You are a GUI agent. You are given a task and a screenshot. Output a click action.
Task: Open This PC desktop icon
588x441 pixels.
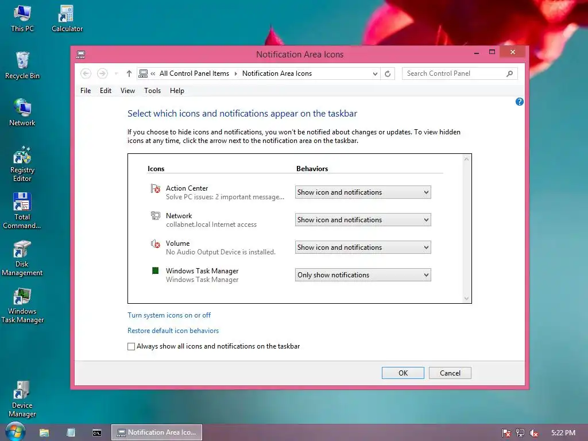pyautogui.click(x=22, y=18)
